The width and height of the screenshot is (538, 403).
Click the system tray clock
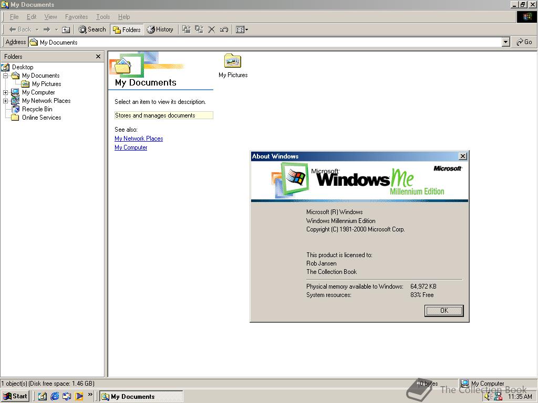click(520, 397)
